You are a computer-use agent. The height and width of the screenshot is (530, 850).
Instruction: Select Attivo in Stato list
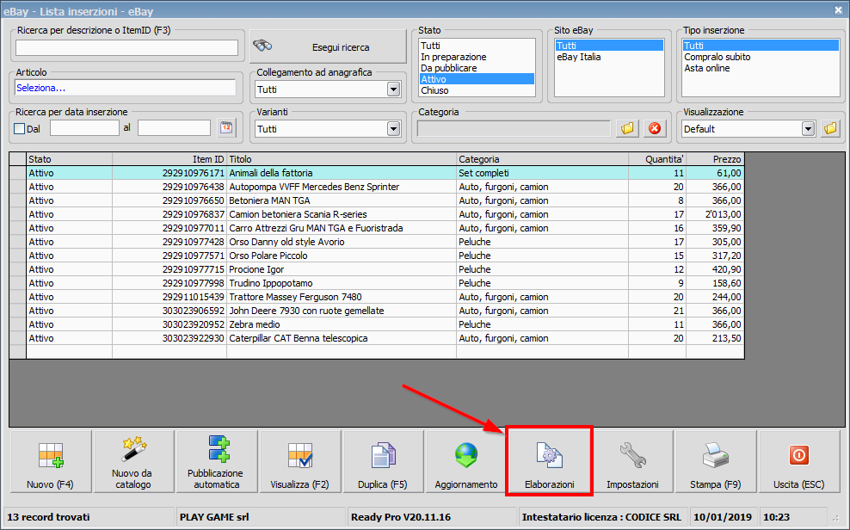point(477,79)
